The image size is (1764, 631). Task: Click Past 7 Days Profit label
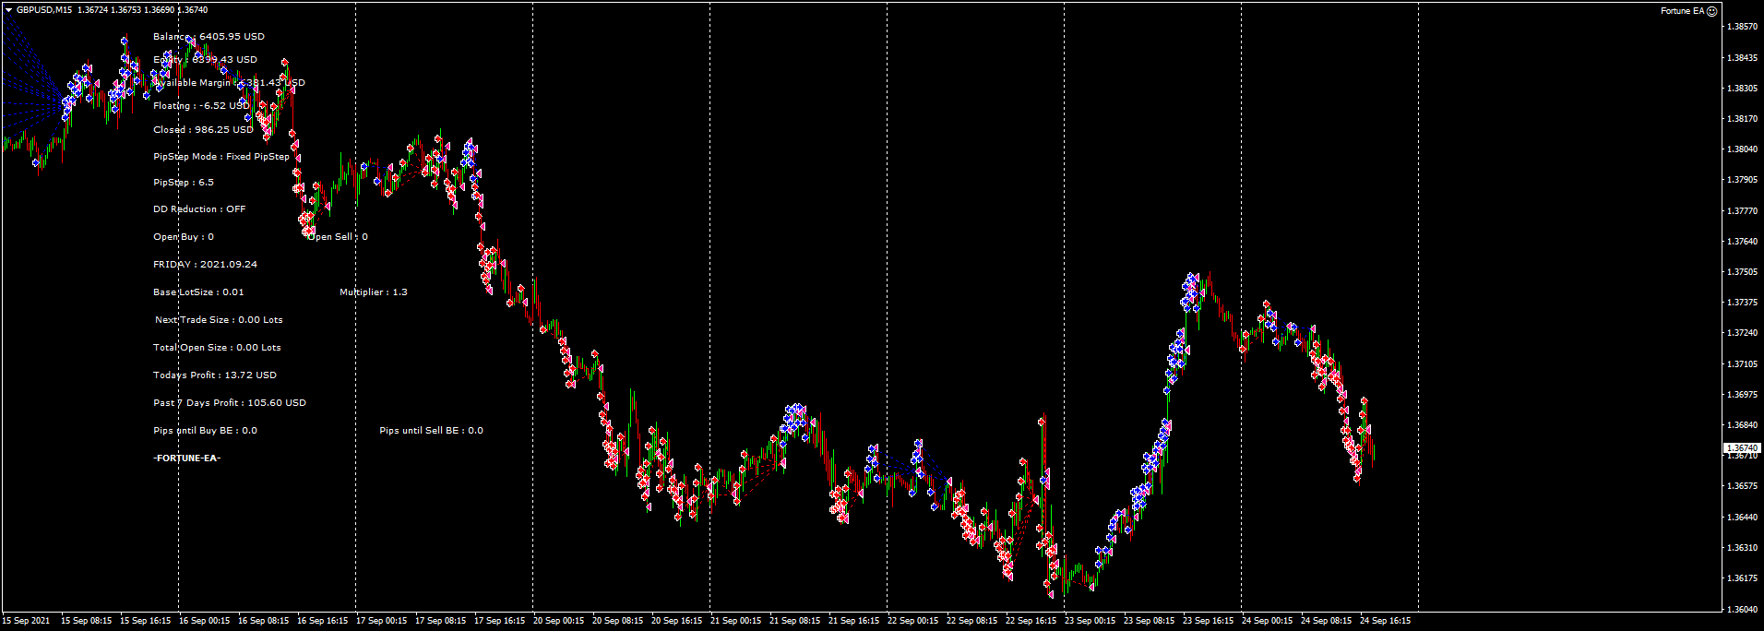[x=230, y=403]
